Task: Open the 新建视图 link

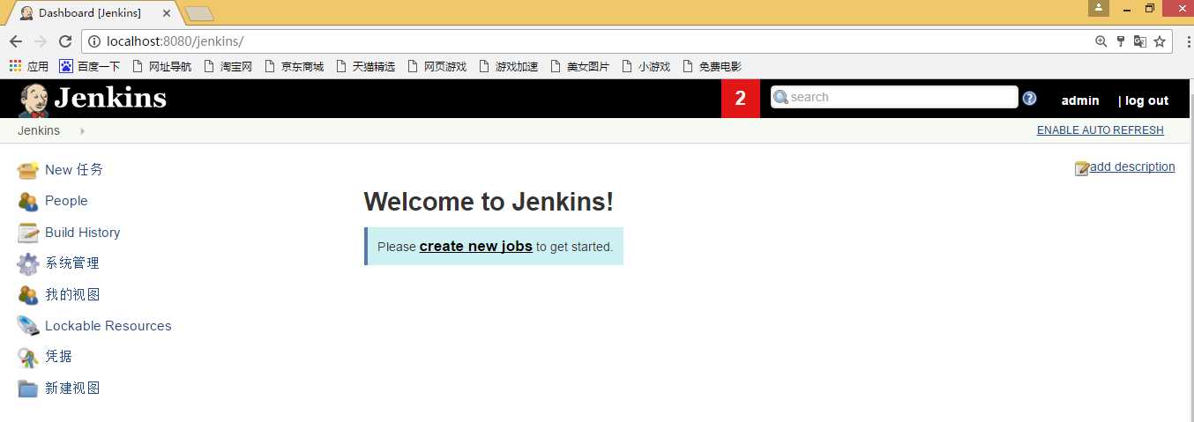Action: tap(72, 389)
